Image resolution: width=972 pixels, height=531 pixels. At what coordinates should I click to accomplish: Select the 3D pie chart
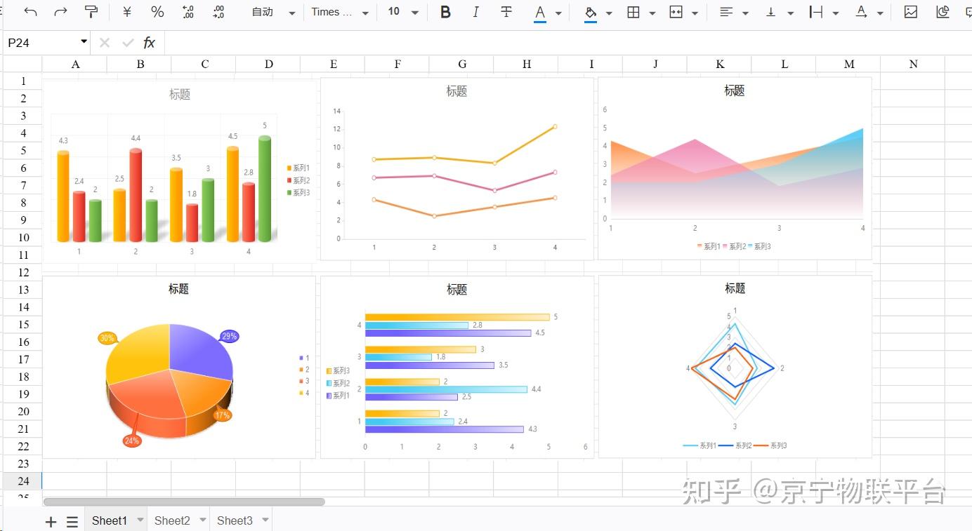coord(179,367)
